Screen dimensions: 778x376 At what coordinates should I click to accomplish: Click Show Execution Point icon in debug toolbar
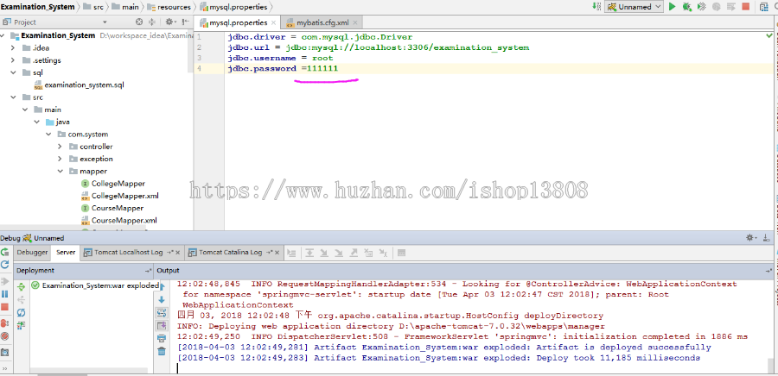291,253
